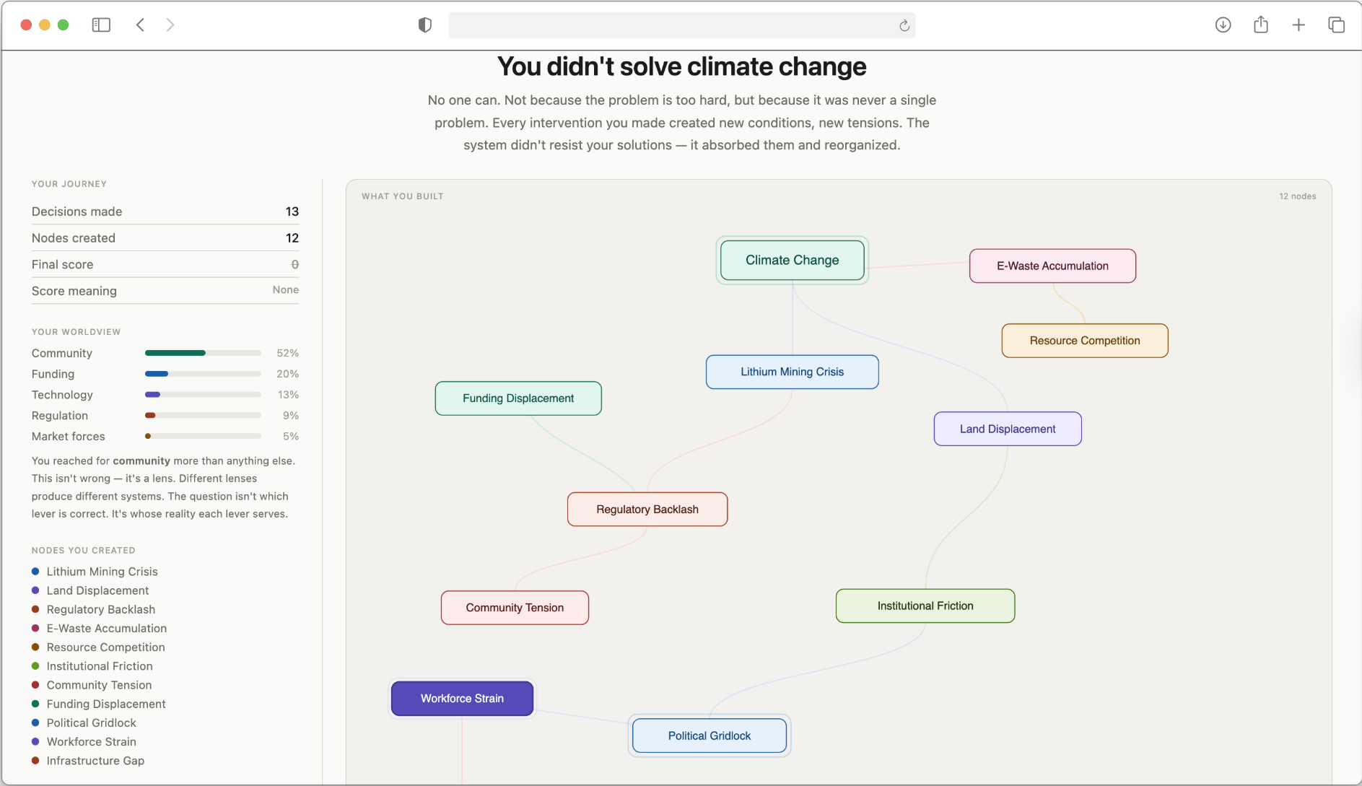The image size is (1362, 786).
Task: Click the Community worldview progress bar
Action: coord(203,353)
